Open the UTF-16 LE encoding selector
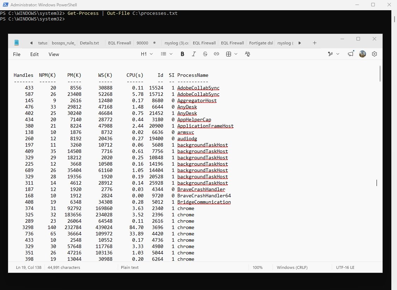This screenshot has height=290, width=397. (x=345, y=267)
